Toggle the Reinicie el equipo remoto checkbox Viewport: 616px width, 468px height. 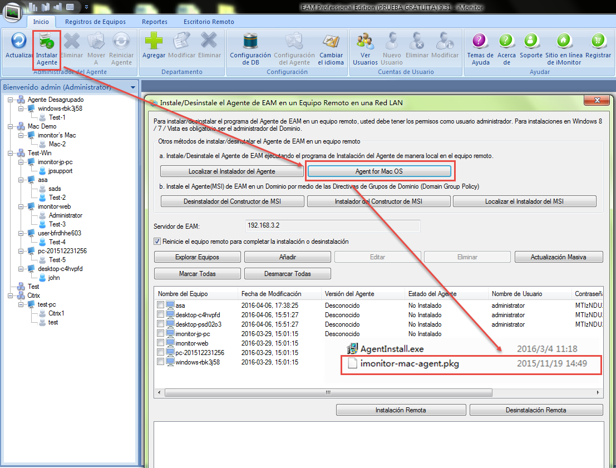click(x=157, y=242)
